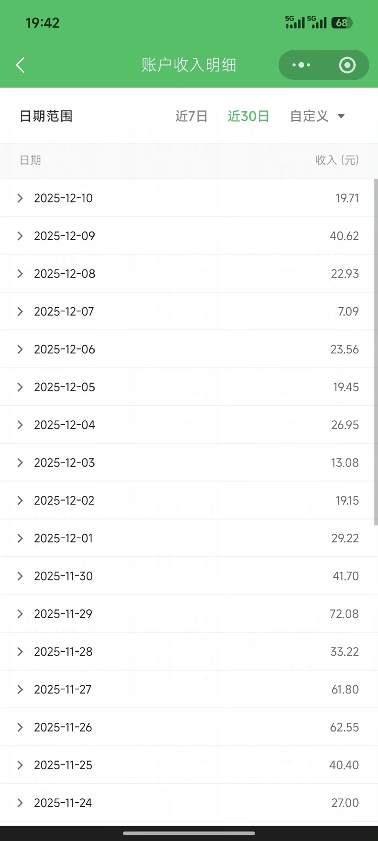
Task: Click the chevron beside 2025-12-03
Action: tap(20, 463)
